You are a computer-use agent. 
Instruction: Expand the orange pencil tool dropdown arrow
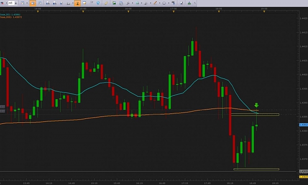click(160, 3)
